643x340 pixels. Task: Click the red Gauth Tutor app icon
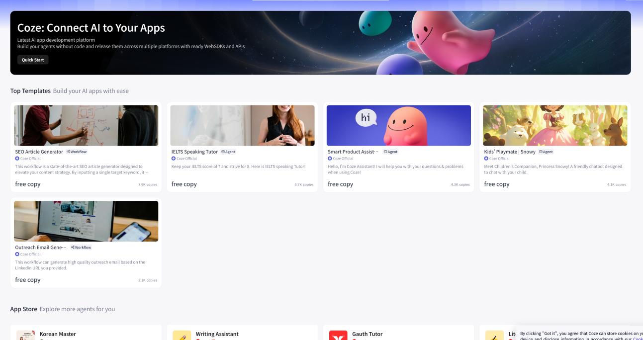coord(338,336)
